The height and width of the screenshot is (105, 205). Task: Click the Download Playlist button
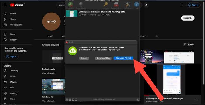pyautogui.click(x=123, y=58)
